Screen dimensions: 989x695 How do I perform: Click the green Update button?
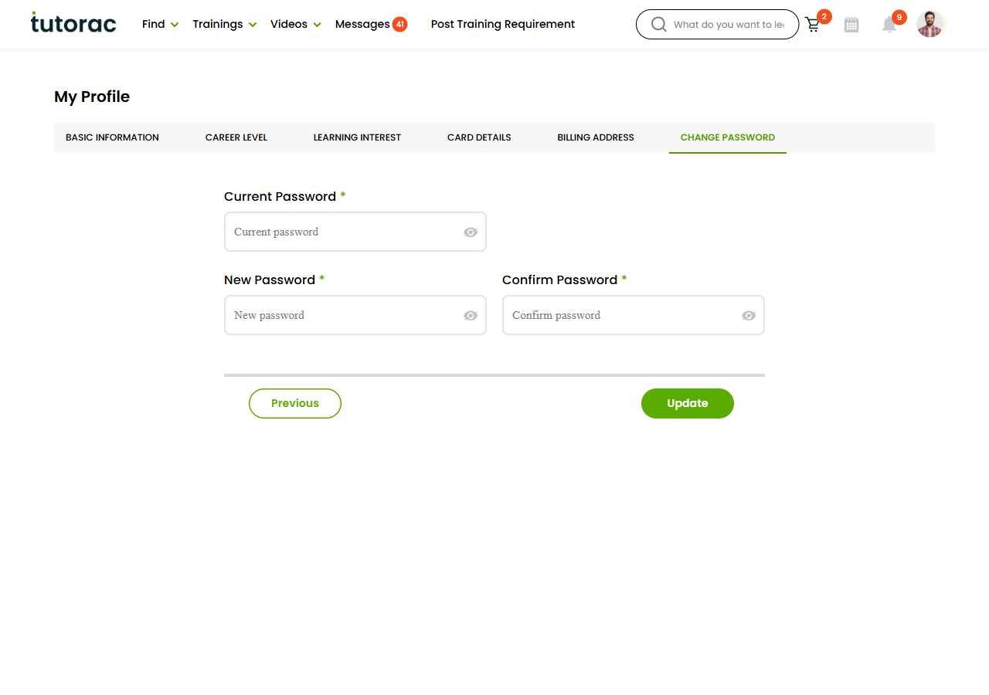point(688,403)
